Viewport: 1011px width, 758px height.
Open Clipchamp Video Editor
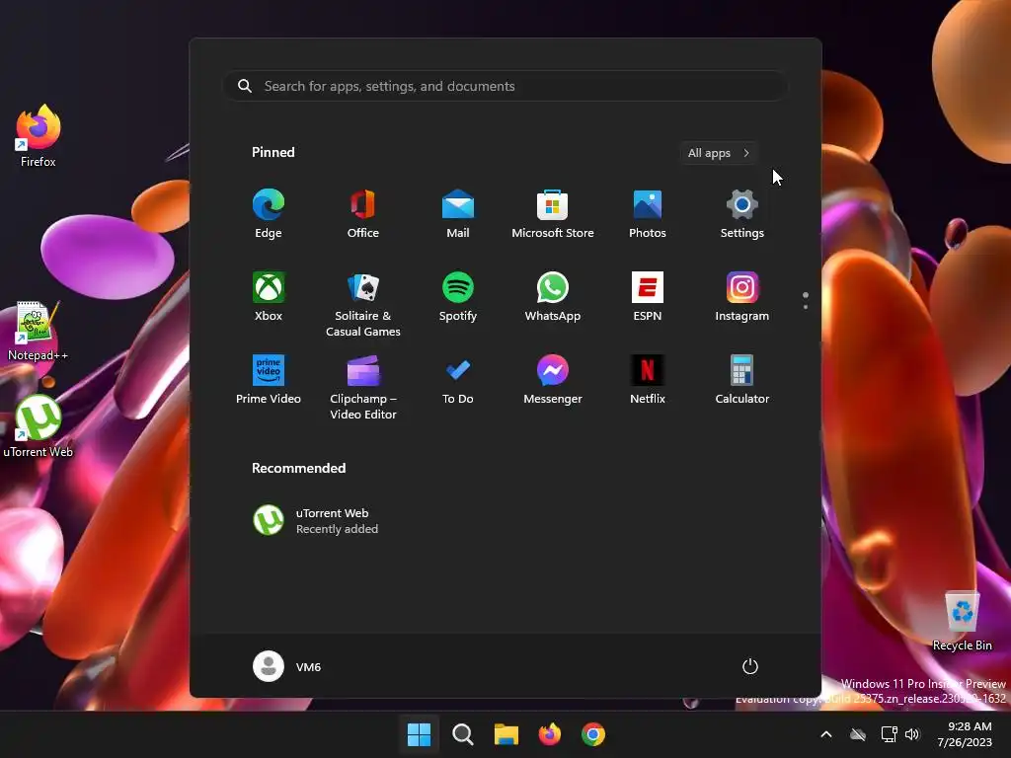pos(363,387)
